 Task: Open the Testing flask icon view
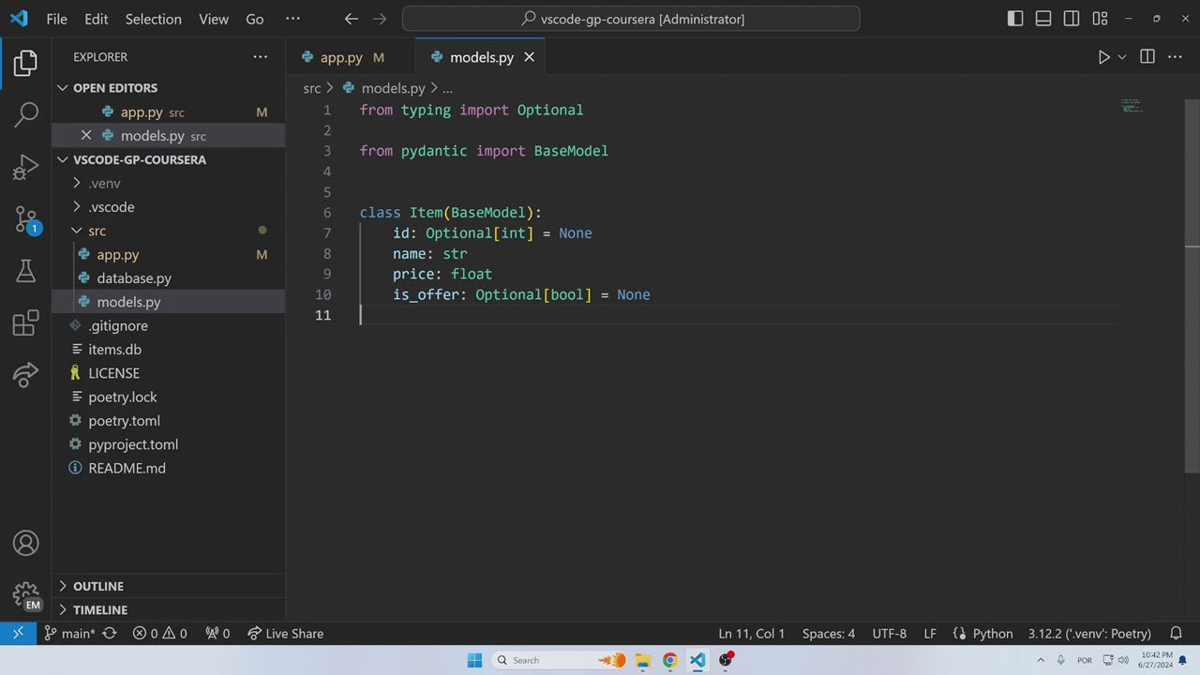25,271
